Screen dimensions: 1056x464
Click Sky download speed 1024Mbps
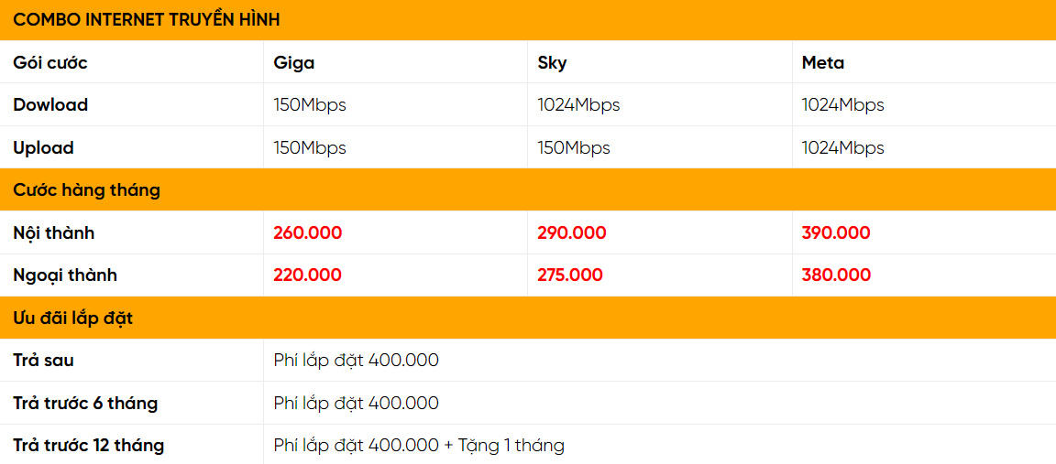tap(578, 104)
